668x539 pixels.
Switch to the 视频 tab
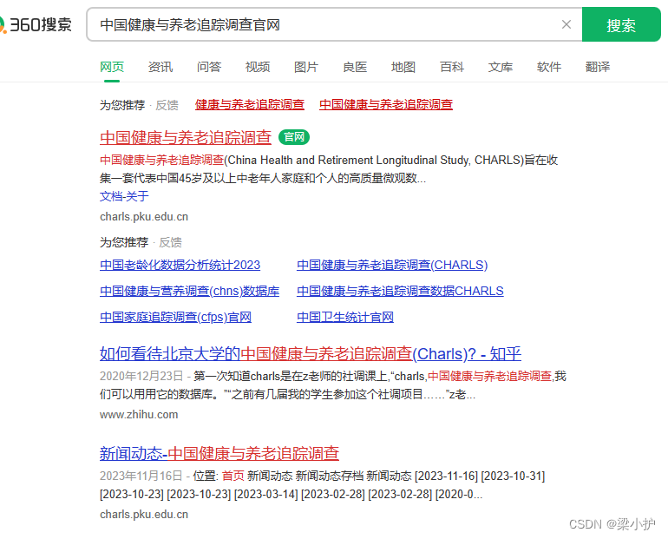click(x=258, y=67)
